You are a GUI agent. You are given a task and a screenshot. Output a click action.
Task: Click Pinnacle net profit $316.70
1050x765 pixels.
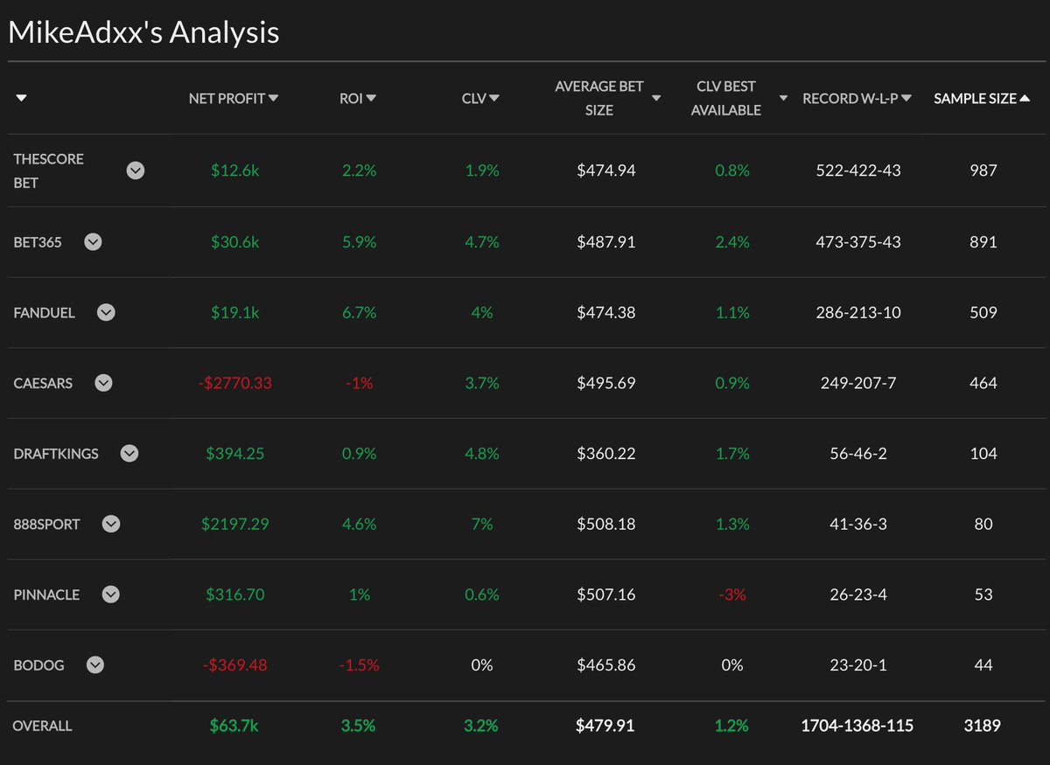click(x=234, y=595)
